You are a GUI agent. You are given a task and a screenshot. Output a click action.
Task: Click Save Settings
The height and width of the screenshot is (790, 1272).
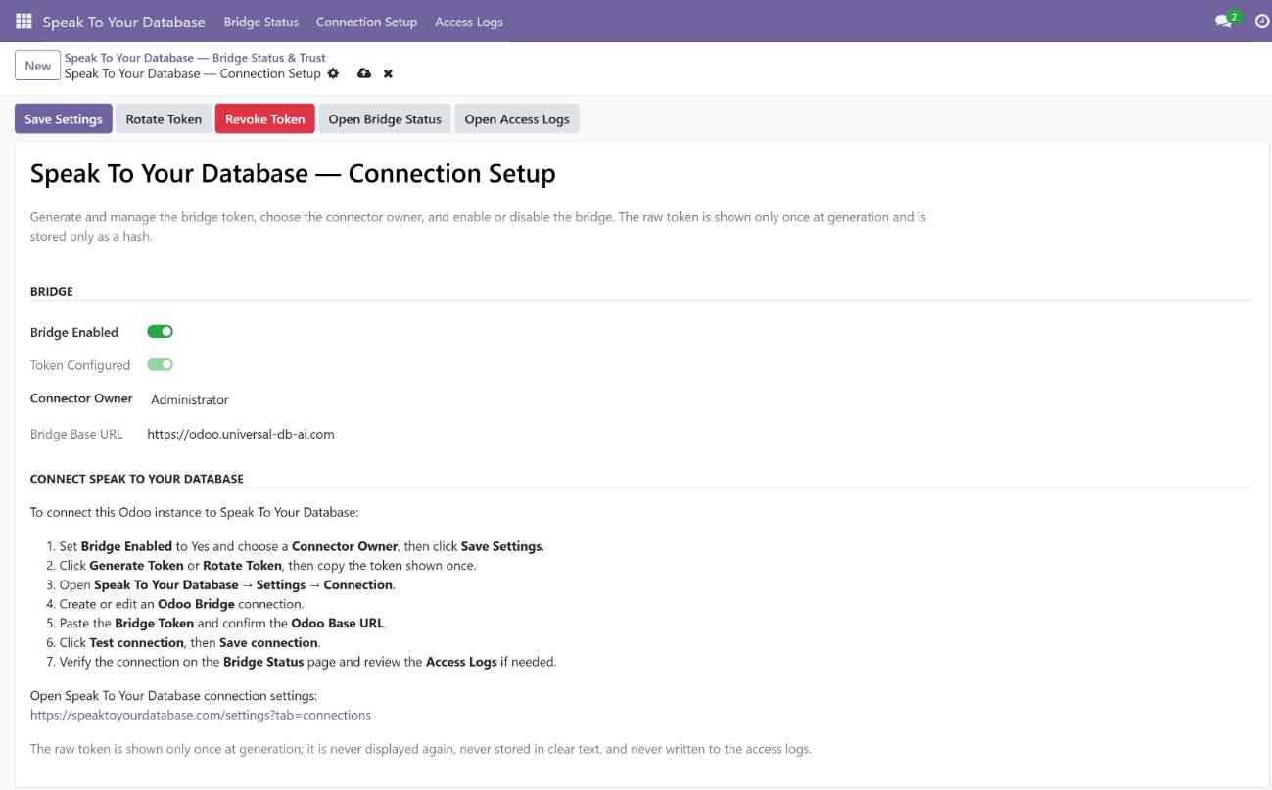point(64,119)
